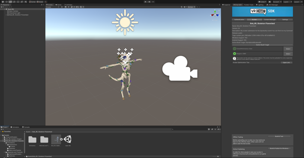Open the Gizmos dropdown
304x158 pixels.
click(x=191, y=7)
